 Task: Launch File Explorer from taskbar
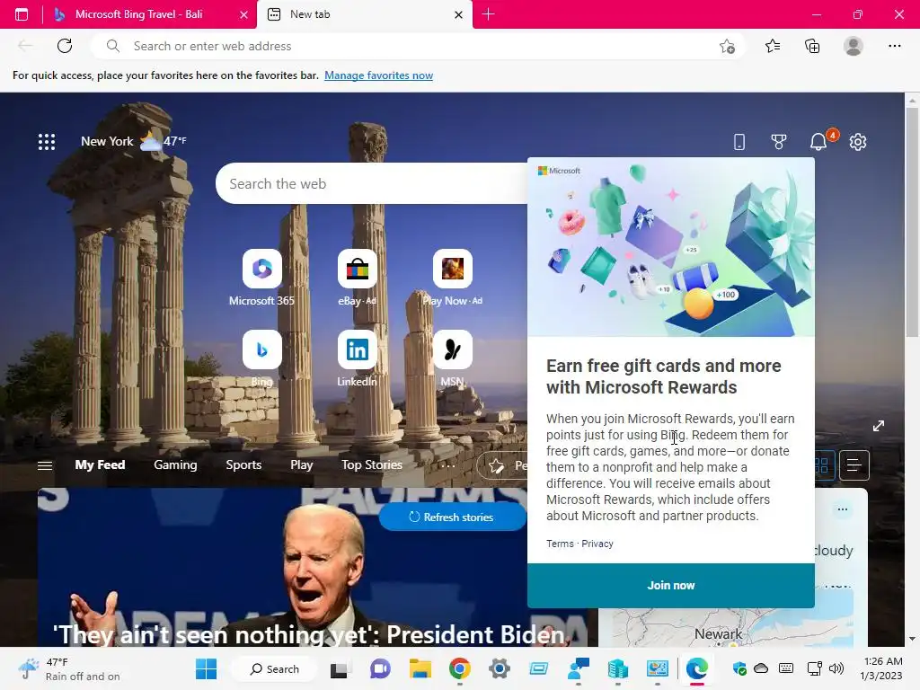tap(420, 668)
